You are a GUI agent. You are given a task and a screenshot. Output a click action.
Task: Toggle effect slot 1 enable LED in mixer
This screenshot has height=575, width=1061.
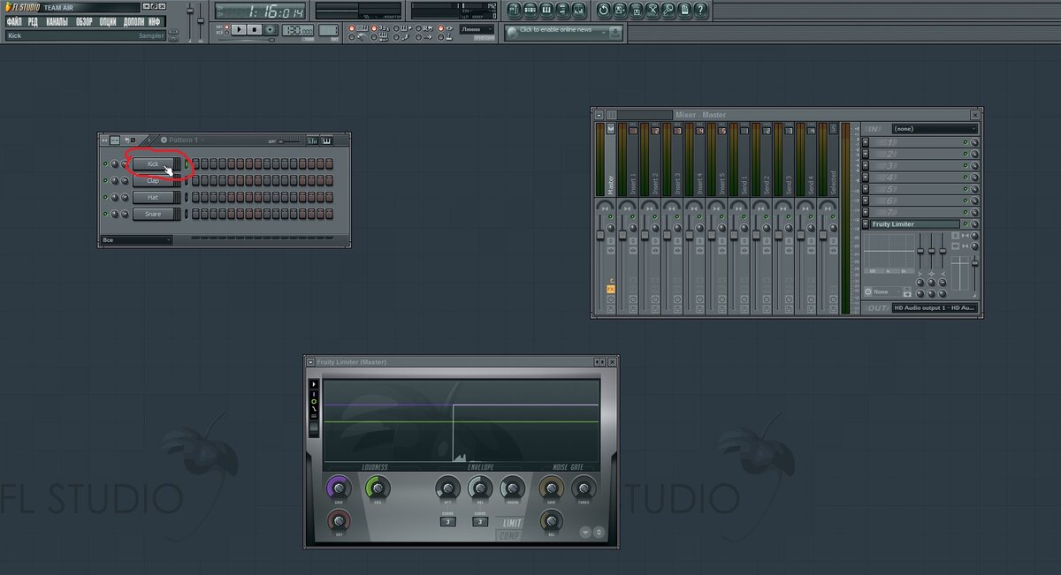pyautogui.click(x=966, y=142)
